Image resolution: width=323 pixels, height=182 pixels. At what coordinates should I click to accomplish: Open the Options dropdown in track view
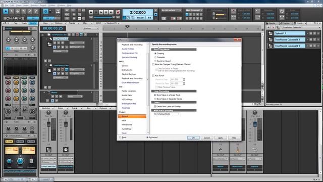[x=60, y=23]
